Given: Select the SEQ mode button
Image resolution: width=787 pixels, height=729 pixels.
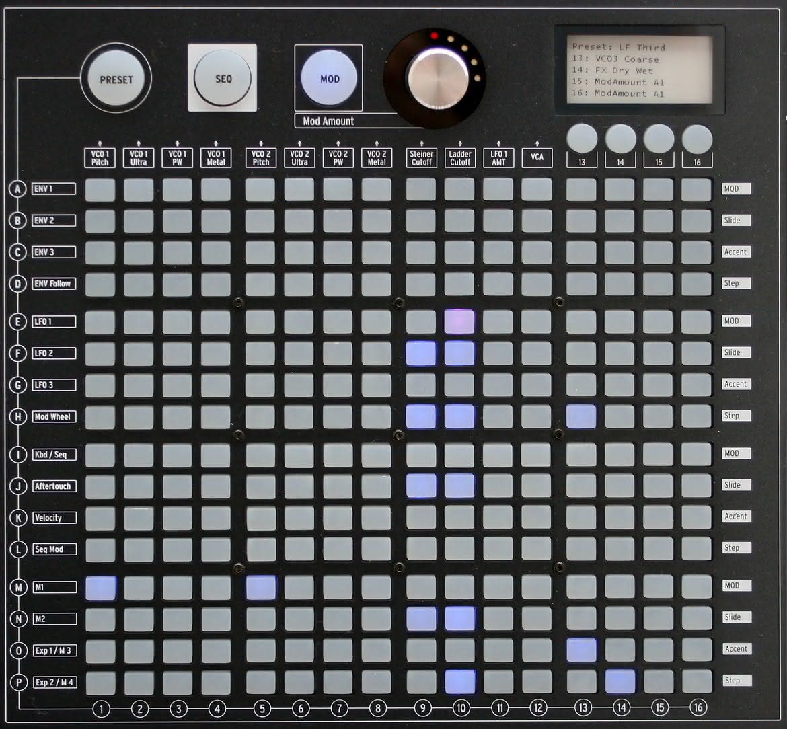Looking at the screenshot, I should coord(223,78).
